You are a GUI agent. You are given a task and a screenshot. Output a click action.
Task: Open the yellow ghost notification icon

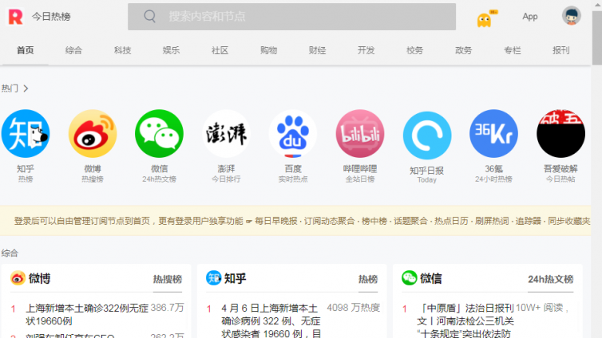pyautogui.click(x=486, y=19)
